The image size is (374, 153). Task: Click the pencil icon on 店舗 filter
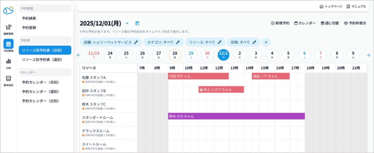136,42
